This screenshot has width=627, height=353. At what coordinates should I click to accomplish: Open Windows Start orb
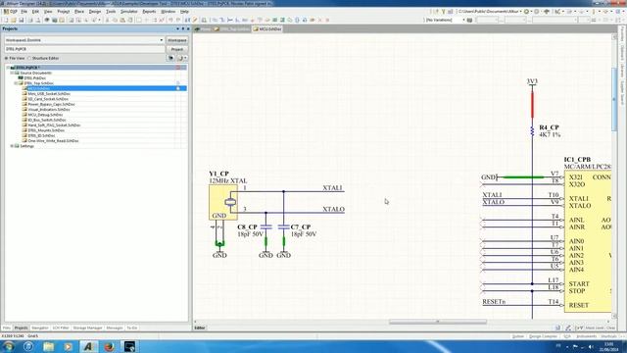(9, 346)
